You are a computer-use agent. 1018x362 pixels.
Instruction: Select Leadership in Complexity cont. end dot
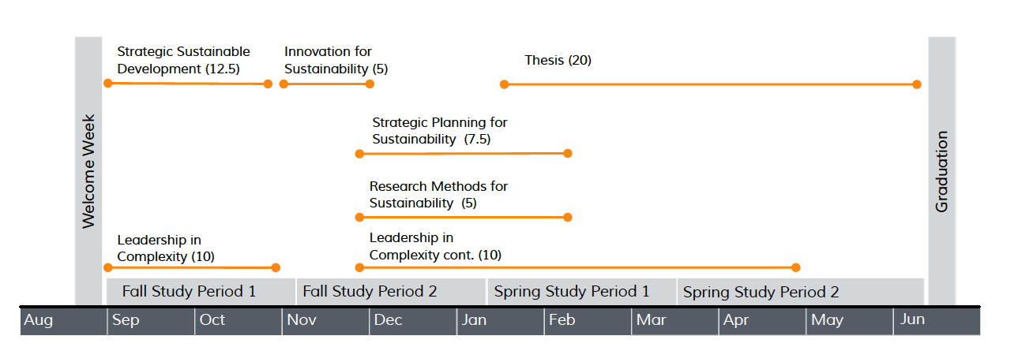point(795,267)
